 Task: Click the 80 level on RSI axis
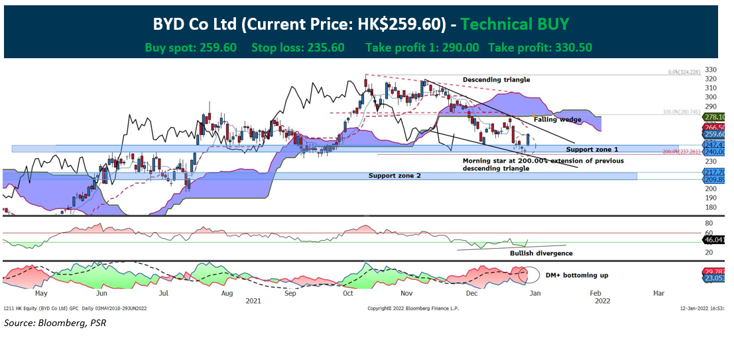[710, 223]
